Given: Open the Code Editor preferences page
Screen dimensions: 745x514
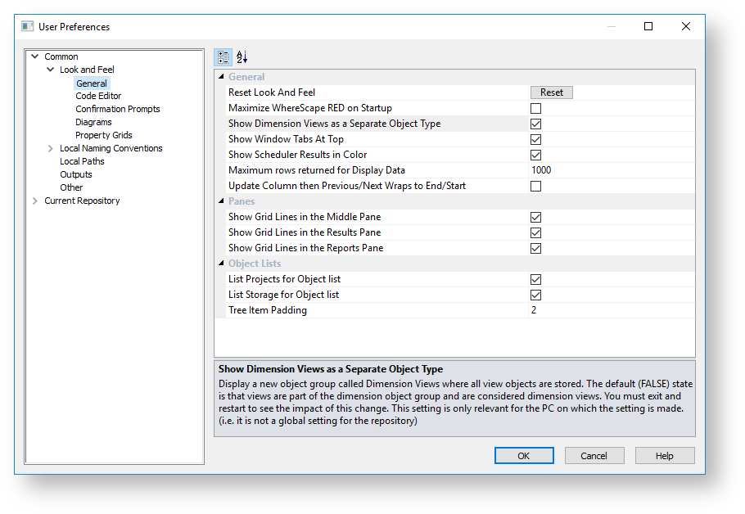Looking at the screenshot, I should click(98, 96).
